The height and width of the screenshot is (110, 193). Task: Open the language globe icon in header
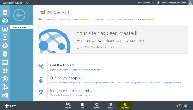[158, 3]
